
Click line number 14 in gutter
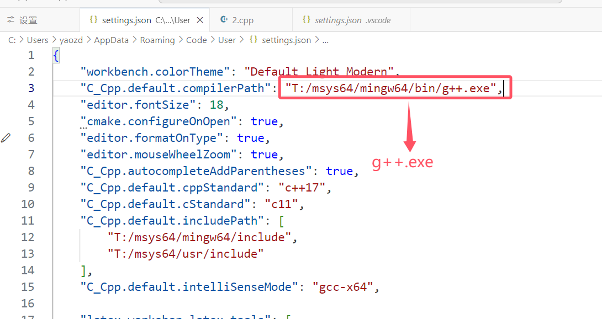click(28, 270)
